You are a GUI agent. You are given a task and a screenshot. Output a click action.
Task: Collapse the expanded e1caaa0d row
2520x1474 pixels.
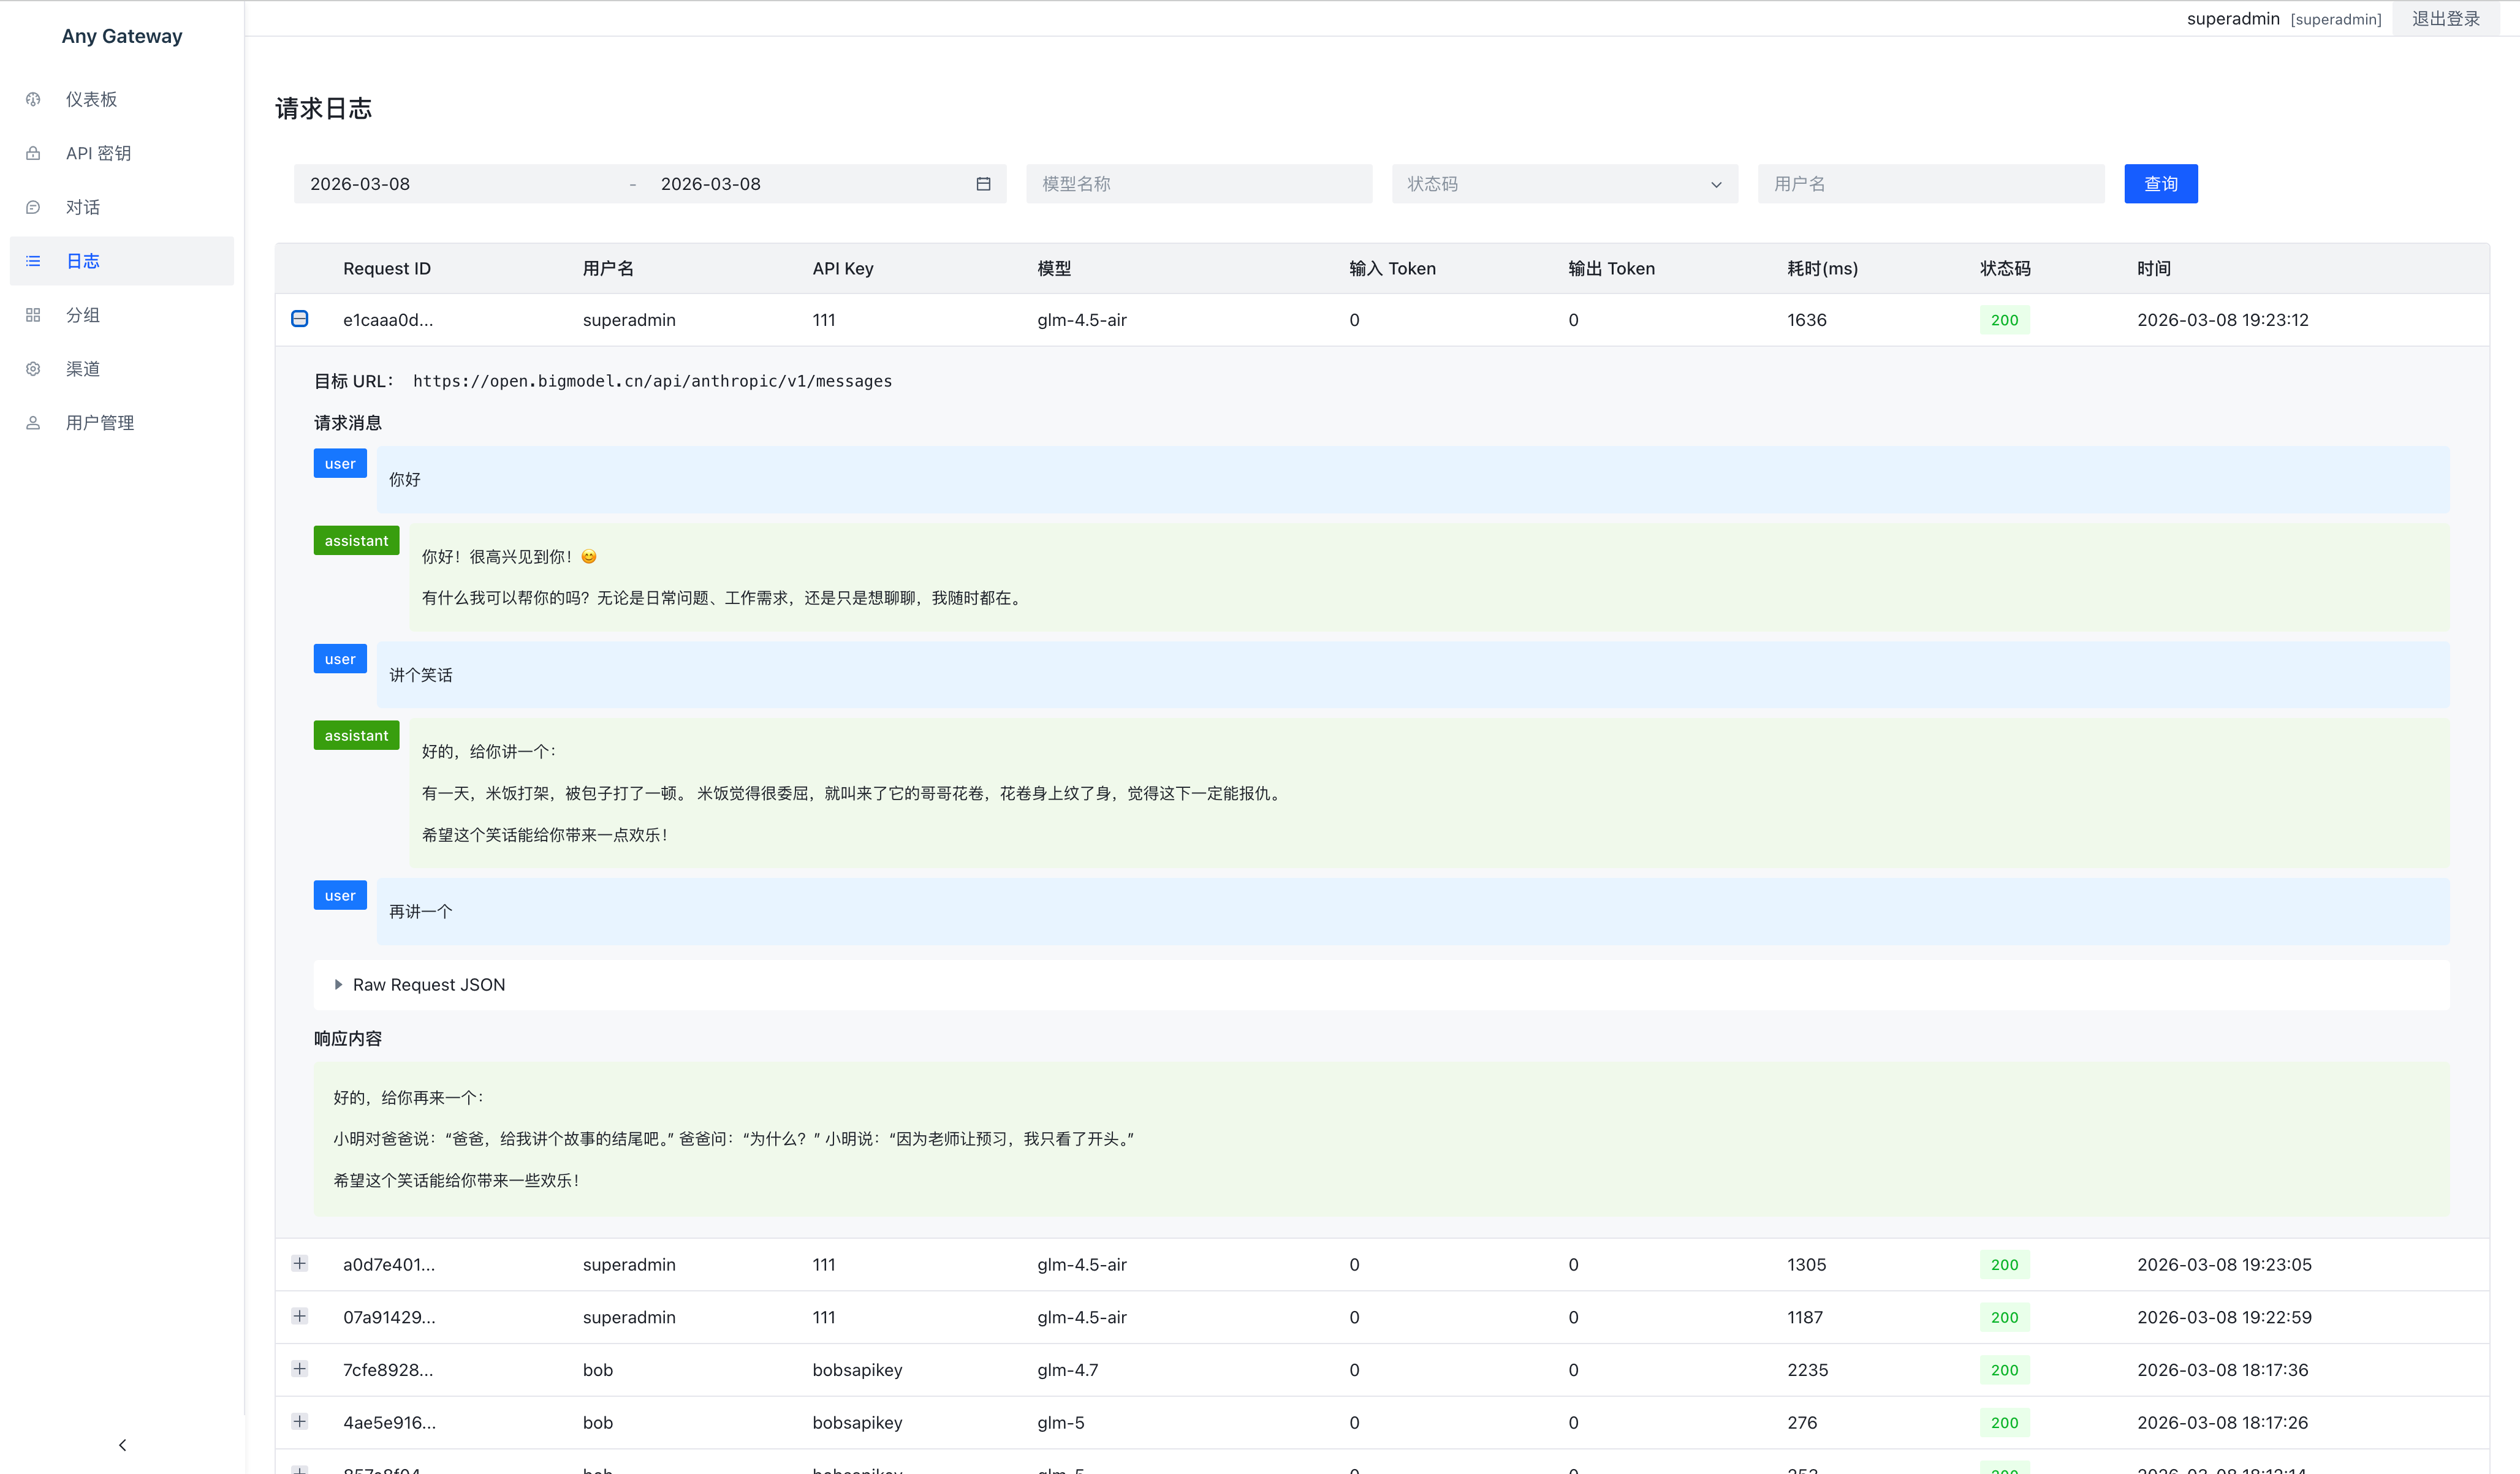coord(299,319)
